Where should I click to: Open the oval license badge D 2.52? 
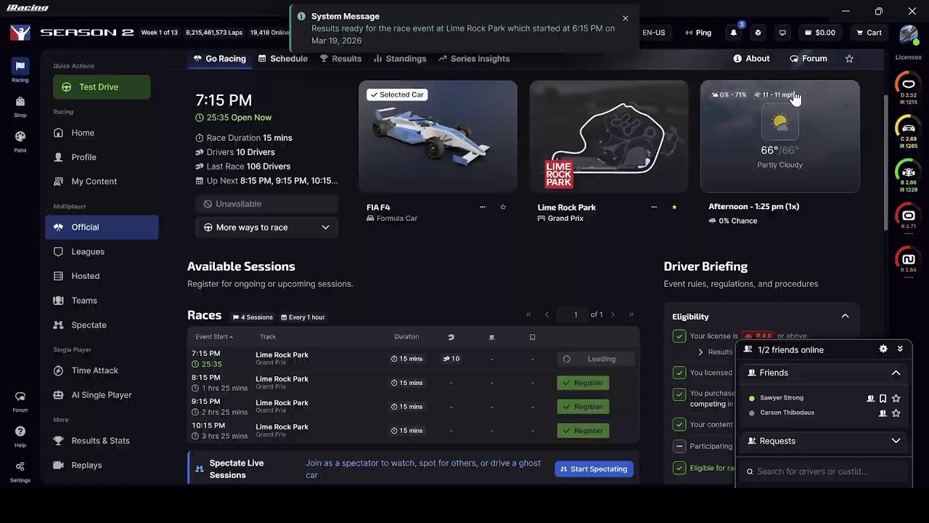tap(909, 88)
